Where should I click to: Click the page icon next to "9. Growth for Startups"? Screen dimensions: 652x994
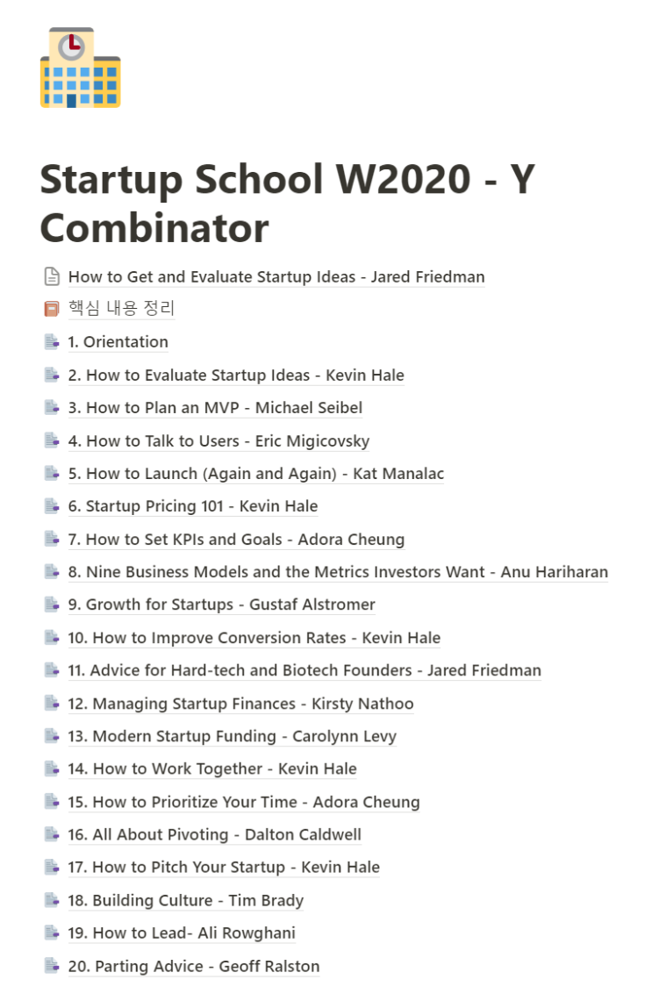click(x=50, y=604)
